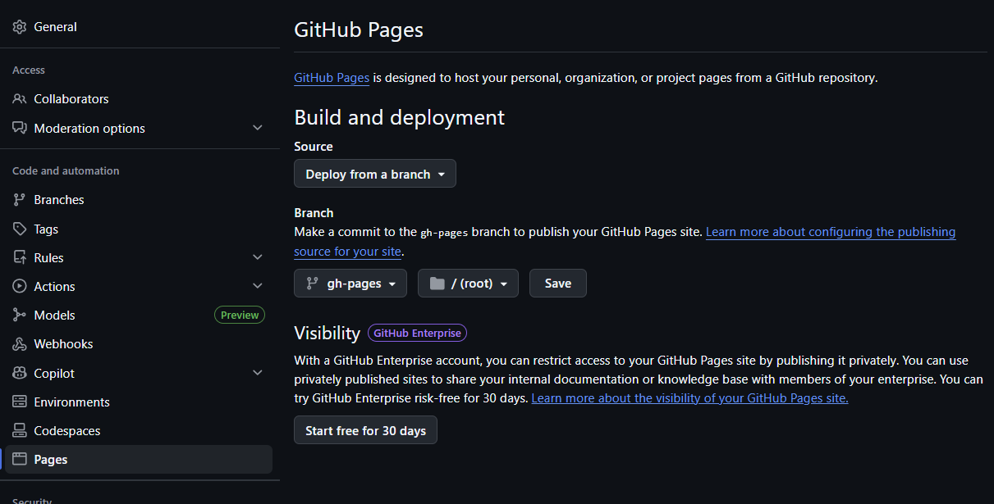Click Start free for 30 days

coord(365,430)
